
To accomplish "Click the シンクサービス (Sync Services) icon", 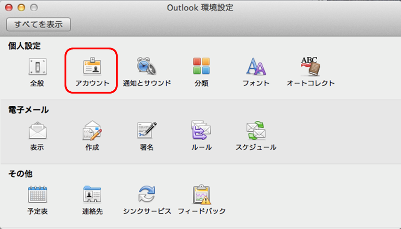I will pyautogui.click(x=146, y=195).
